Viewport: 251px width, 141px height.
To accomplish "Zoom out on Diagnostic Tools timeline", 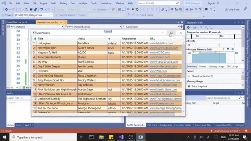I will (207, 27).
